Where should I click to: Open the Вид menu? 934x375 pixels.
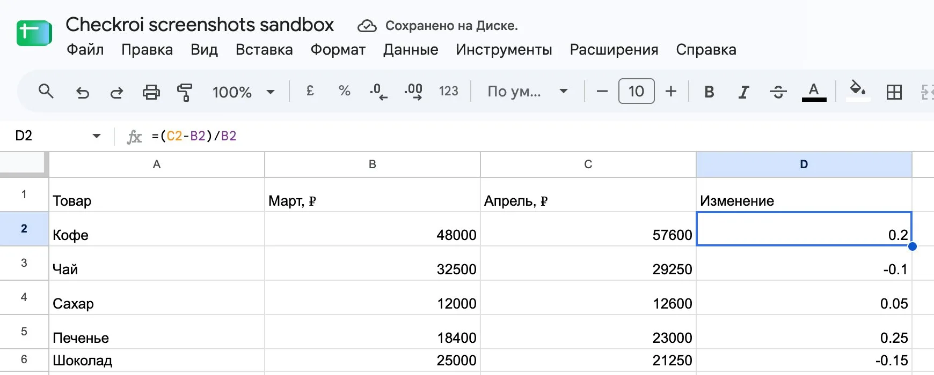(204, 50)
